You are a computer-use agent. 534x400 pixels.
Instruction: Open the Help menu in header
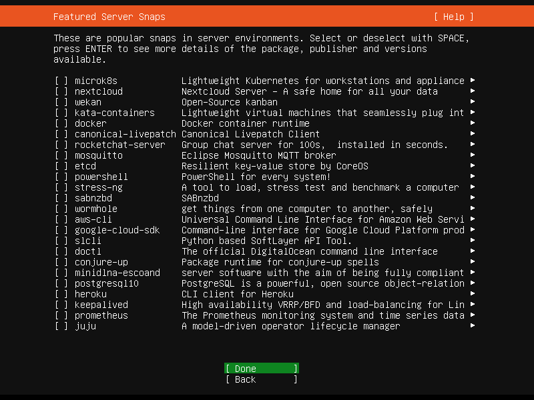[453, 17]
